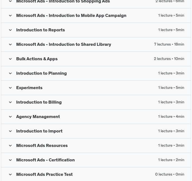192x181 pixels.
Task: Click chevron next to Microsoft Ads Practice Test
Action: [10, 174]
